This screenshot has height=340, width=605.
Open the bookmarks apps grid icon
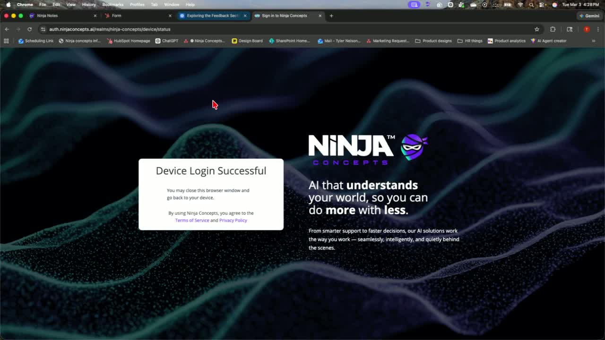point(6,41)
